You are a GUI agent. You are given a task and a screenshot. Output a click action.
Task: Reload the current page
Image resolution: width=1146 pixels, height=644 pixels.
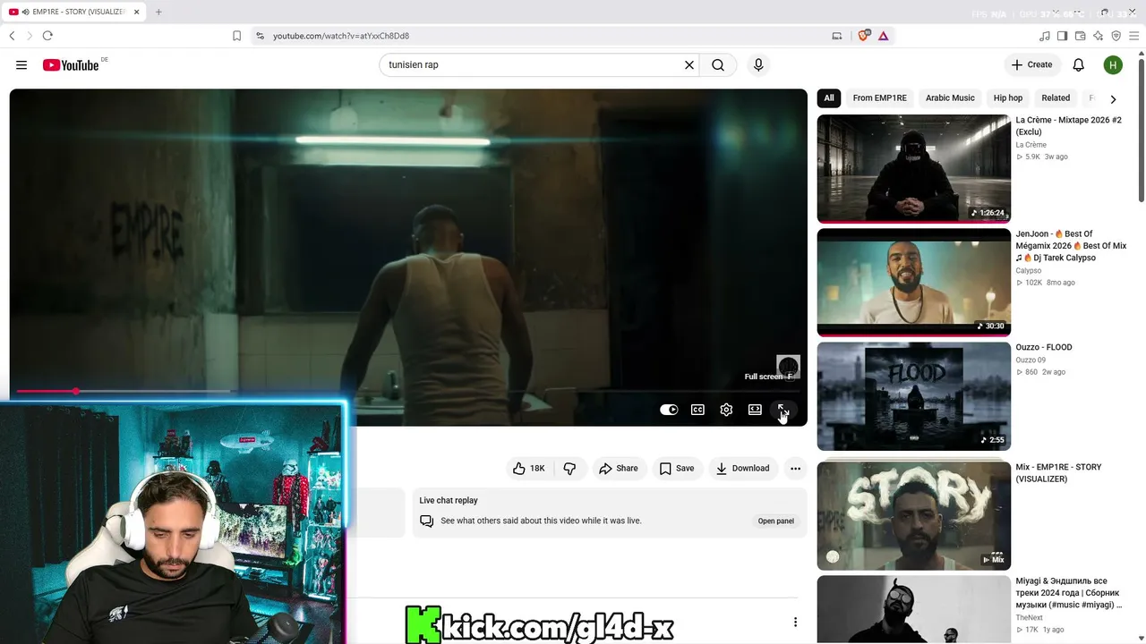pos(47,36)
